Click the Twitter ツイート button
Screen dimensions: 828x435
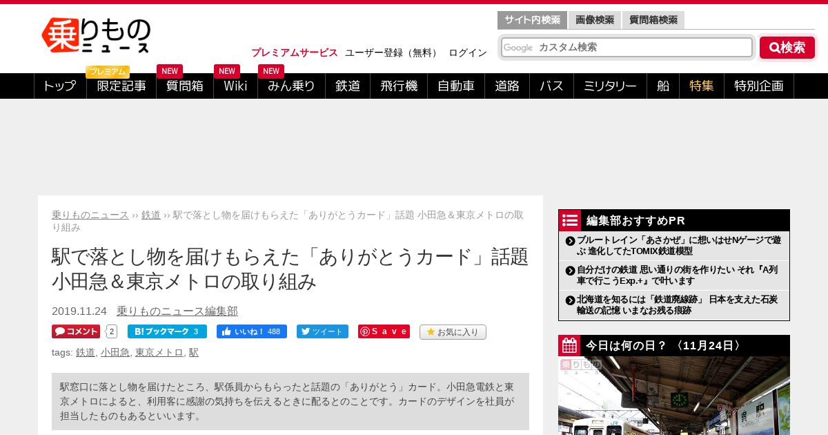click(322, 331)
